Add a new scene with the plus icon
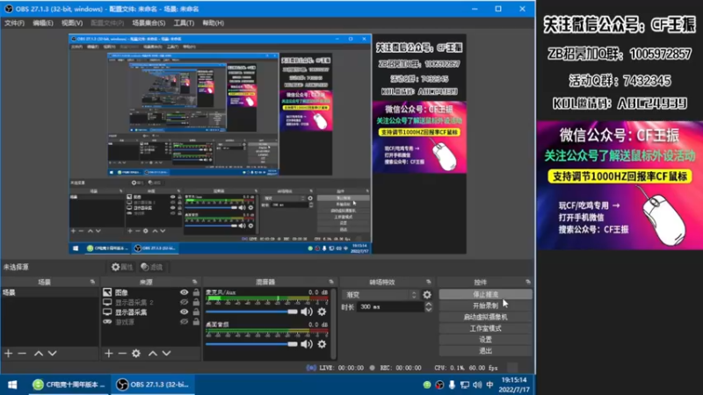Viewport: 703px width, 395px height. pyautogui.click(x=8, y=354)
